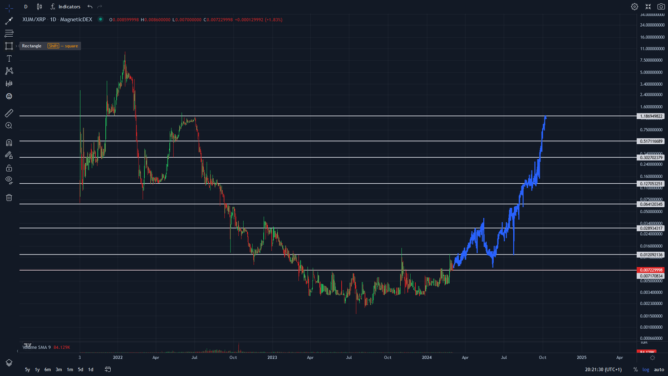Set date range to 3m
This screenshot has width=668, height=376.
tap(58, 369)
